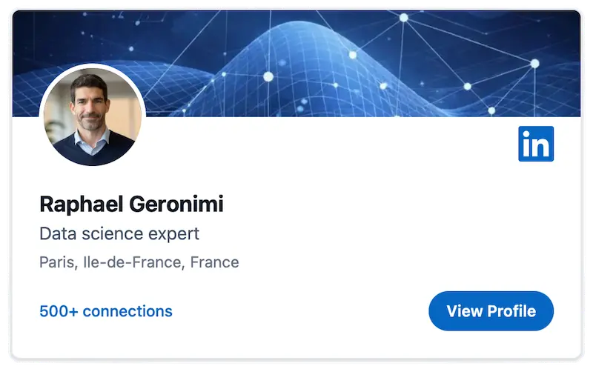Click the topmost glowing node in the banner
Viewport: 593px width, 369px height.
[x=404, y=17]
